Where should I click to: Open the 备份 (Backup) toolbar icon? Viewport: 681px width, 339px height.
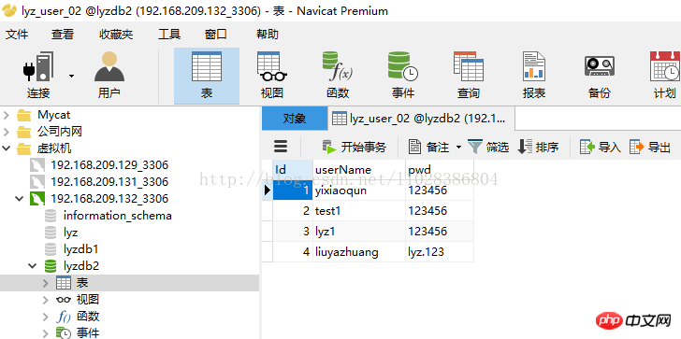(x=599, y=76)
